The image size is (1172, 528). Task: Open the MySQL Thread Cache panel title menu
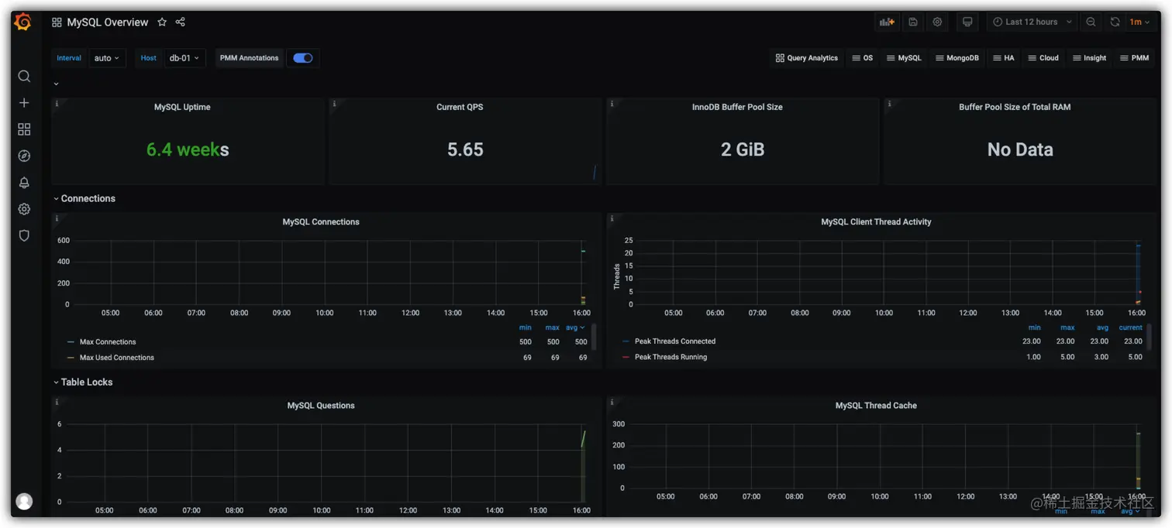(876, 406)
